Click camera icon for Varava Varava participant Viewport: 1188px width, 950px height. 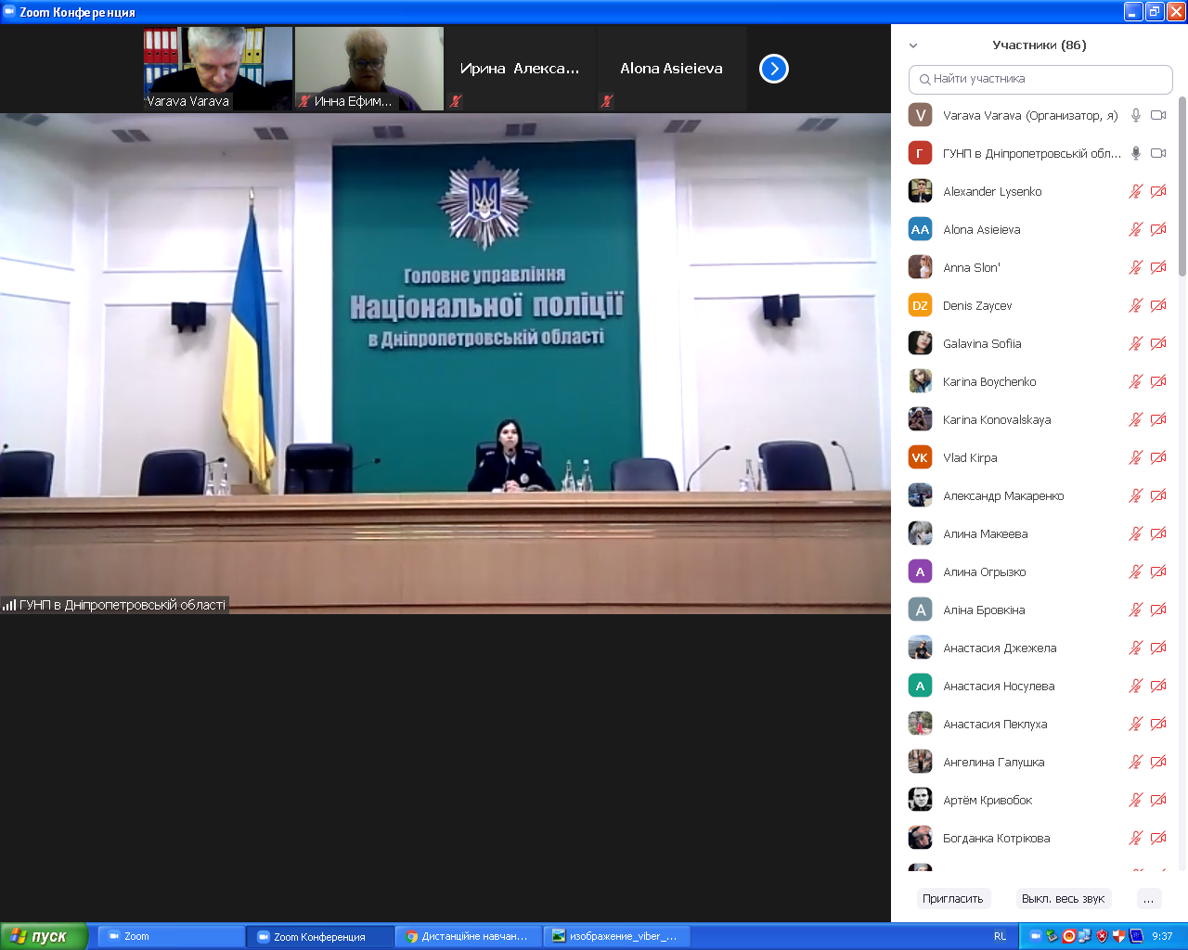pos(1158,115)
